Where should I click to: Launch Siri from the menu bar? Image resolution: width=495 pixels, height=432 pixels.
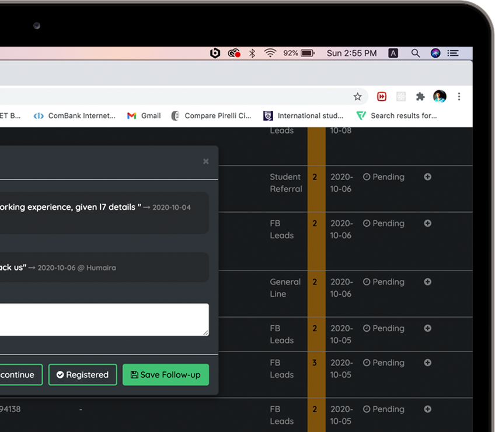point(435,53)
